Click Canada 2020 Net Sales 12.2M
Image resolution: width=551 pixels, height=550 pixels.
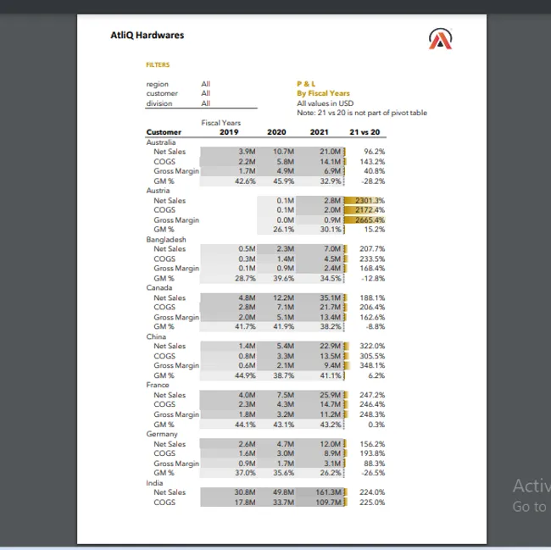(x=284, y=297)
